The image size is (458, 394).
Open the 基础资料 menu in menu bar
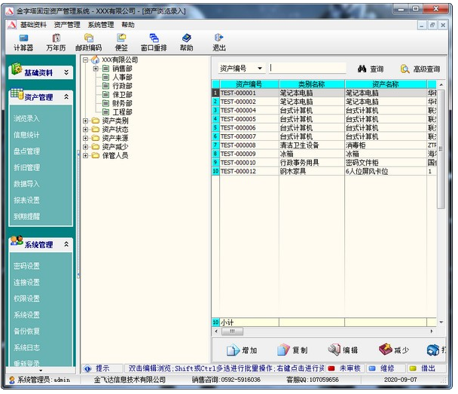pyautogui.click(x=35, y=25)
